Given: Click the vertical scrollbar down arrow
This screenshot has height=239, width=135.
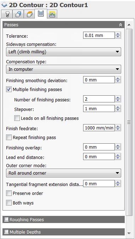Looking at the screenshot, I should click(x=129, y=233).
